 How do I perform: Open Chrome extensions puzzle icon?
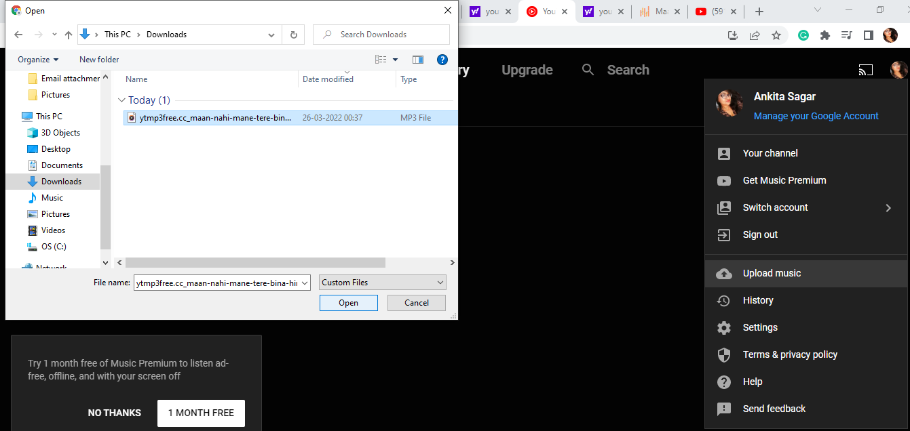tap(825, 35)
